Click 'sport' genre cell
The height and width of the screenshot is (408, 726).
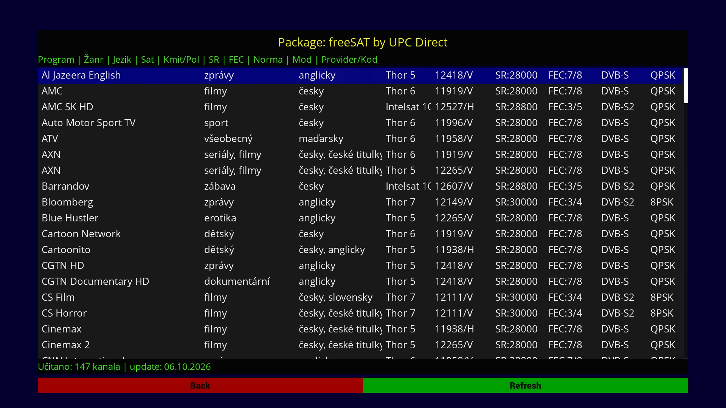coord(216,123)
